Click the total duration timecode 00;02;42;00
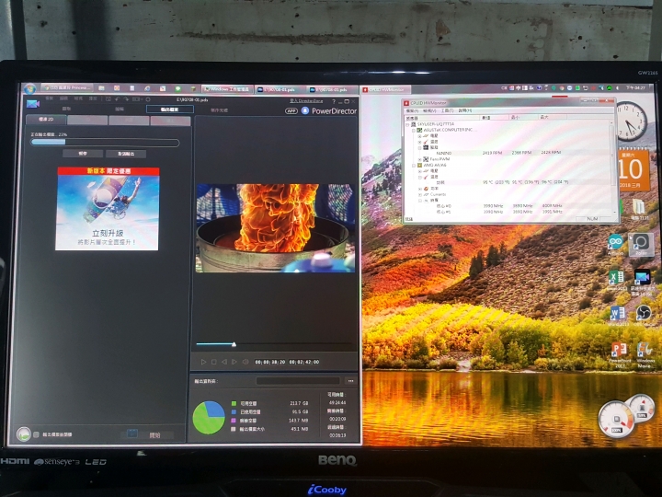Viewport: 662px width, 497px height. (304, 363)
